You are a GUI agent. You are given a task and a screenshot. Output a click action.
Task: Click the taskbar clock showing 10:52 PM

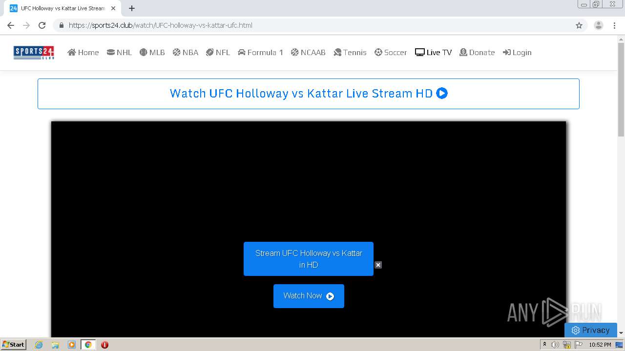point(600,345)
